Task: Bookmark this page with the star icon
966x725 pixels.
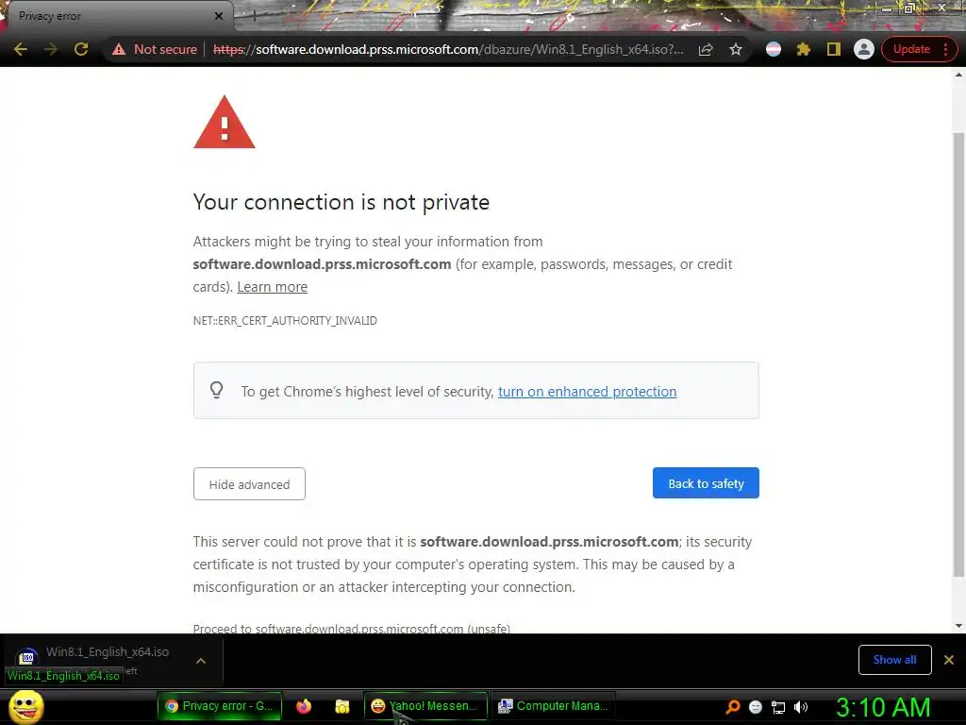Action: (736, 49)
